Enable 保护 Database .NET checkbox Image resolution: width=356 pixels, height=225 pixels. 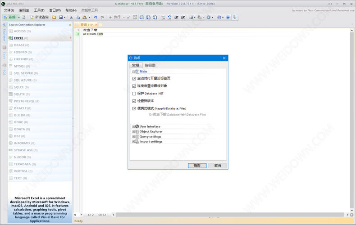tap(134, 94)
